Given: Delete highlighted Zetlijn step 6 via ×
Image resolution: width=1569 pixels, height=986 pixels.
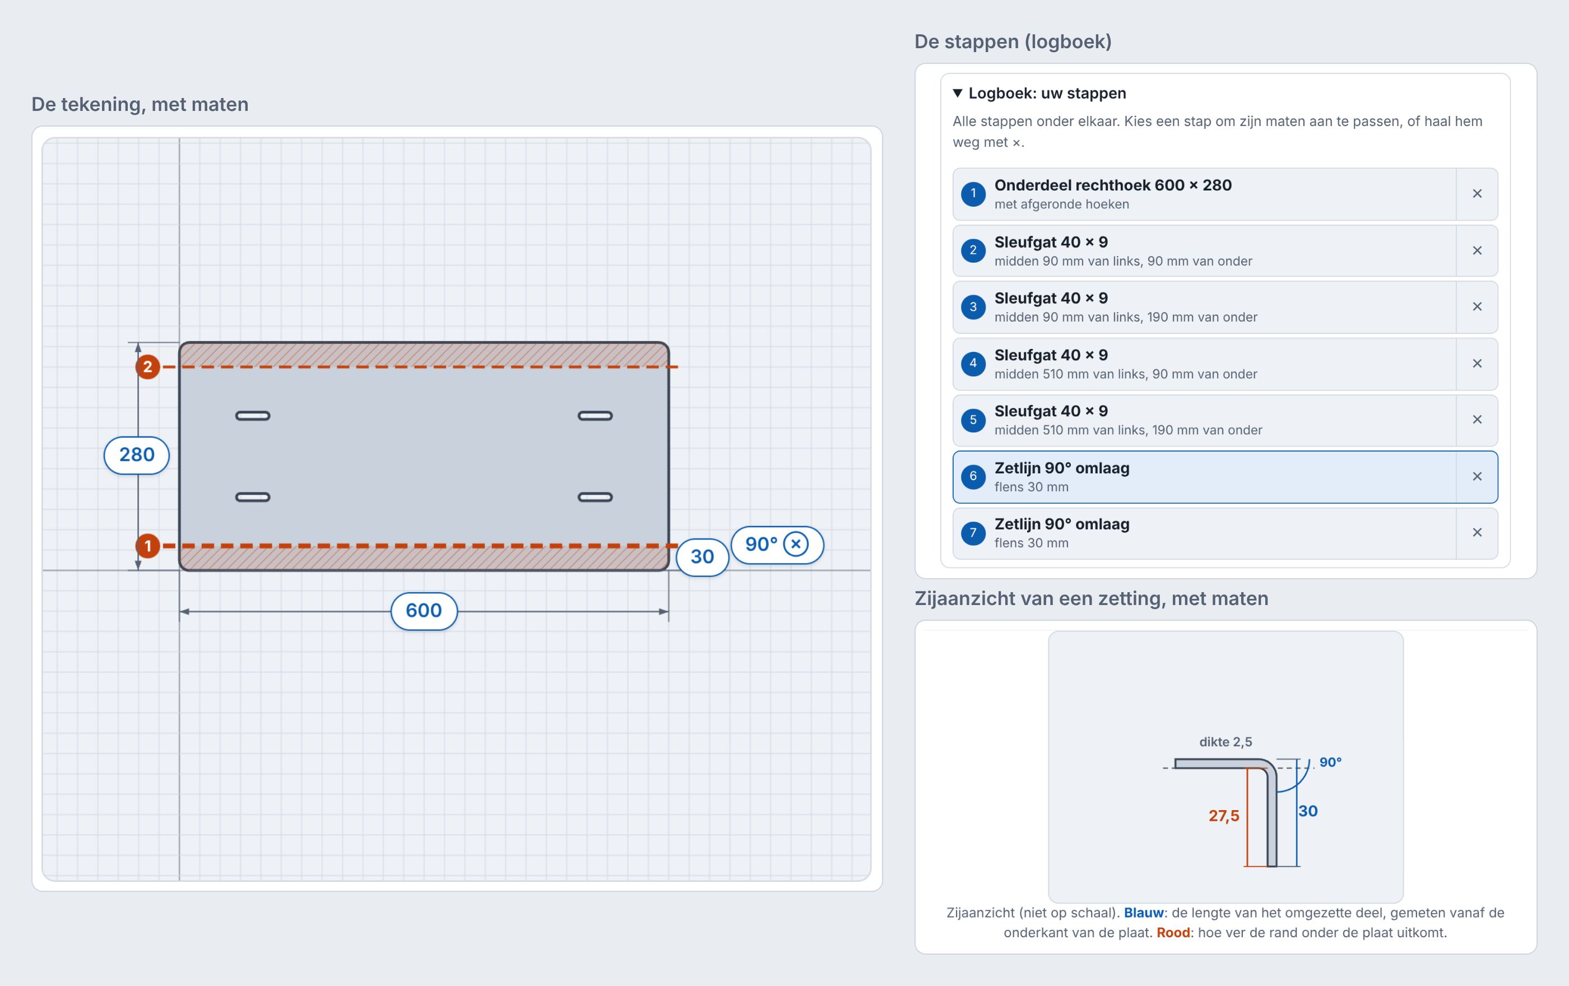Looking at the screenshot, I should pyautogui.click(x=1477, y=477).
